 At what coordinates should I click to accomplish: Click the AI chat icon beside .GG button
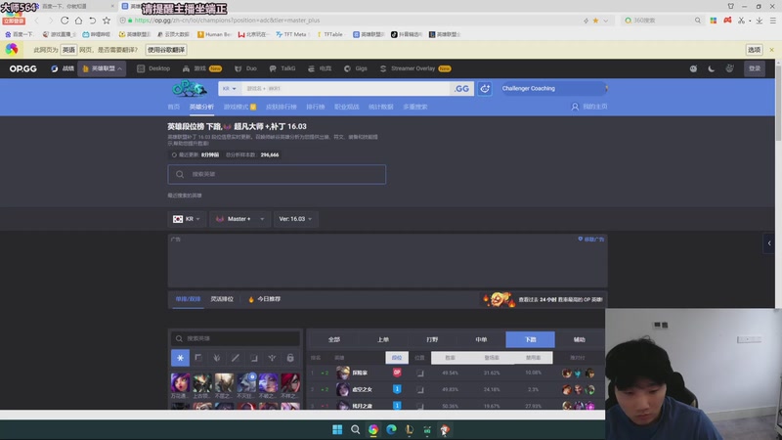click(x=484, y=88)
